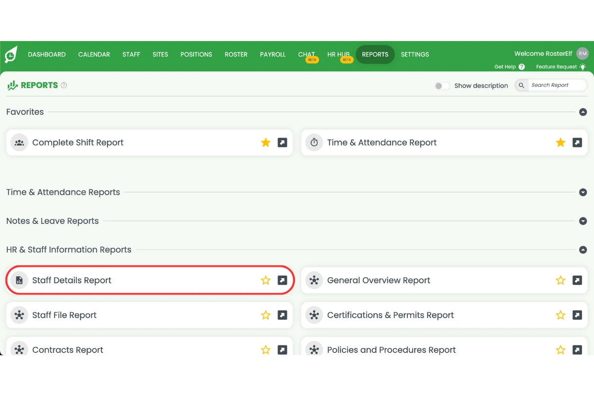The width and height of the screenshot is (594, 396).
Task: Favorite the General Overview Report star
Action: point(560,280)
